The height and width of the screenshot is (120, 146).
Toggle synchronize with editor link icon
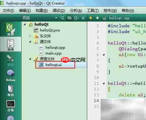coord(69,18)
